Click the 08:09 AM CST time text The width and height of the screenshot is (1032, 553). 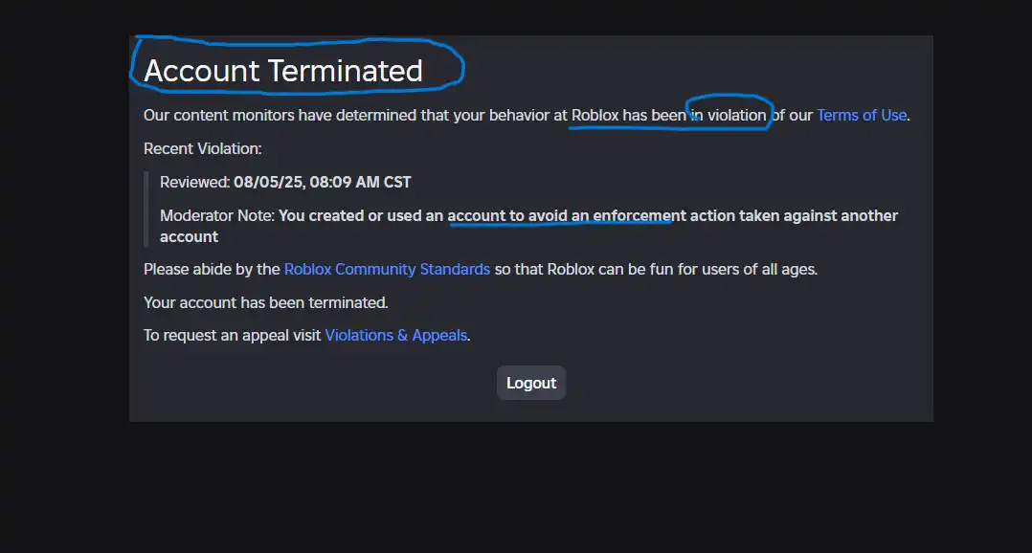coord(360,182)
